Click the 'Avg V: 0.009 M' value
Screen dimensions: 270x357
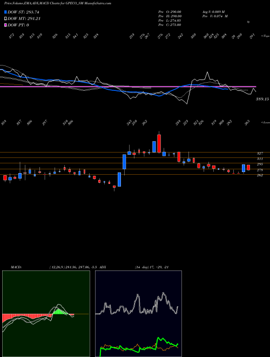tap(213, 12)
